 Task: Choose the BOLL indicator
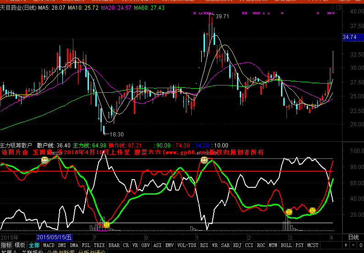[x=286, y=245]
